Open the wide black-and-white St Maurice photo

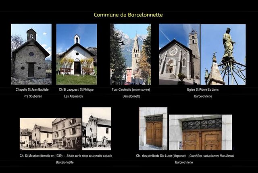[x=50, y=133]
